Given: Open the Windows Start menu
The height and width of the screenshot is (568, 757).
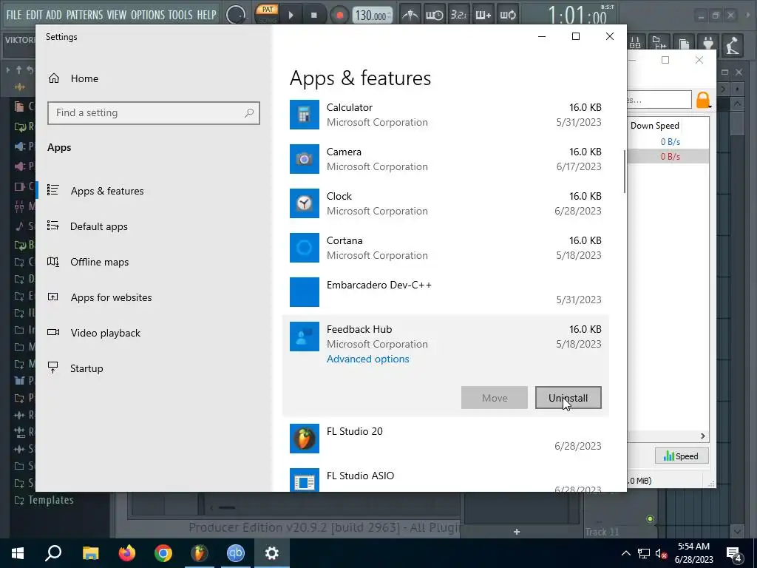Looking at the screenshot, I should pyautogui.click(x=18, y=553).
